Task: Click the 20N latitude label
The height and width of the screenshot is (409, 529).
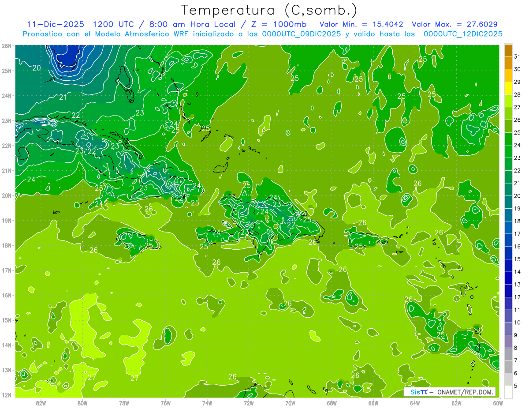Action: [7, 195]
